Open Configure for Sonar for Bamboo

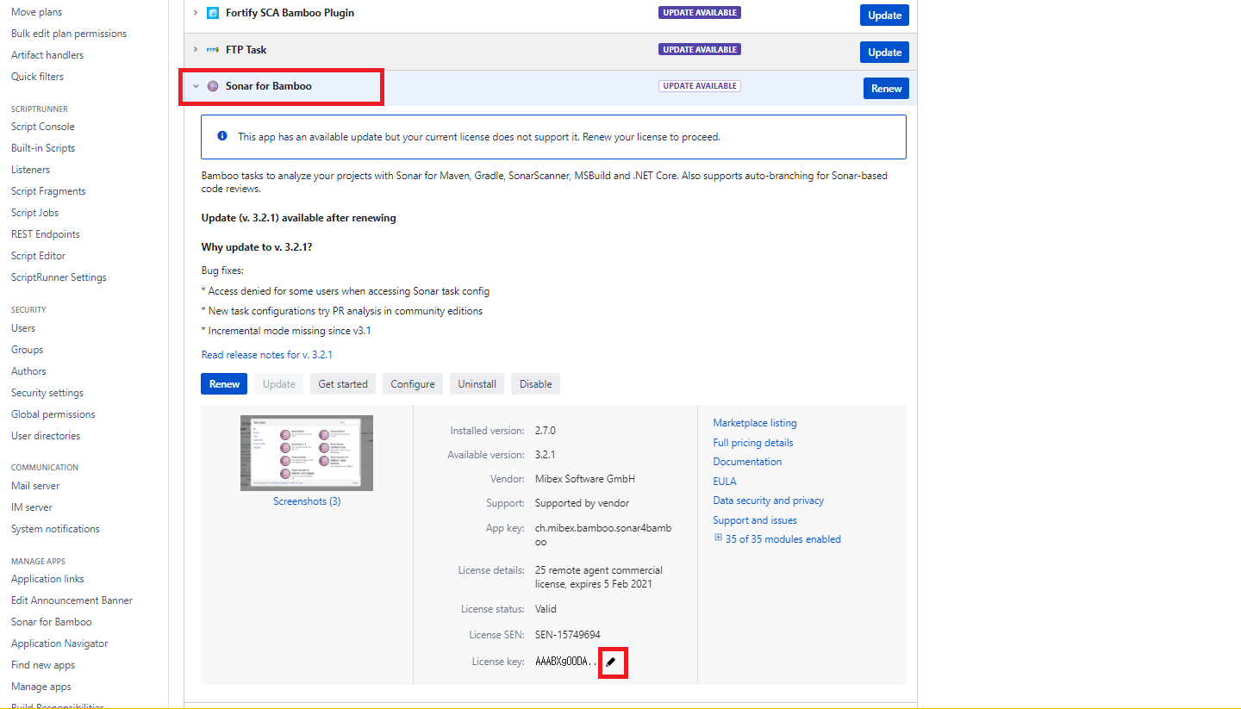[413, 384]
